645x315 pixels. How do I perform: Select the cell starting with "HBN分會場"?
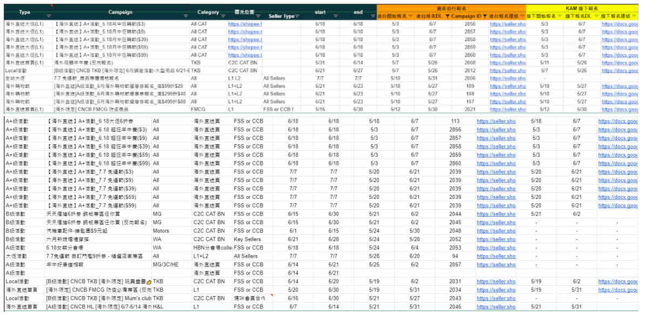(213, 247)
